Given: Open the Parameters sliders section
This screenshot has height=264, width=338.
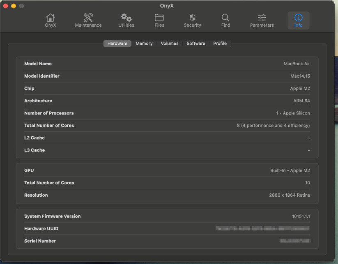Looking at the screenshot, I should (262, 21).
